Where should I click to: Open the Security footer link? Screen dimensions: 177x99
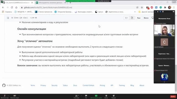coord(54,86)
